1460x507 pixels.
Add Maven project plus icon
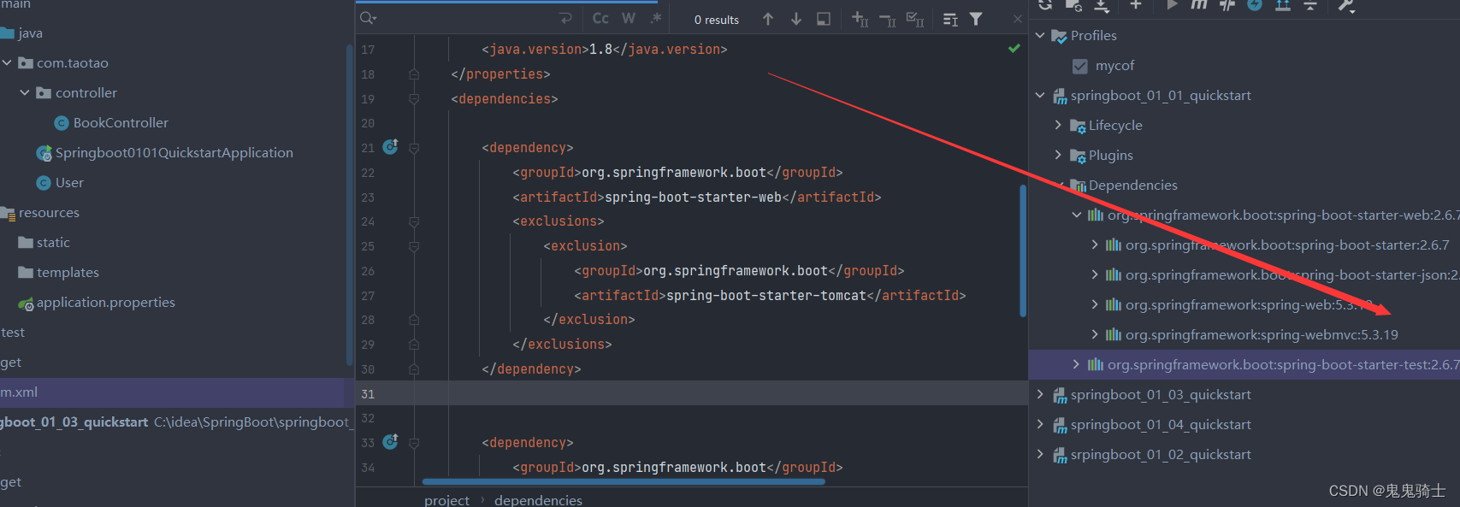1136,5
